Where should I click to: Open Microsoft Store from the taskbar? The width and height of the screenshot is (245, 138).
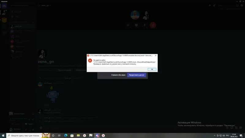72,136
